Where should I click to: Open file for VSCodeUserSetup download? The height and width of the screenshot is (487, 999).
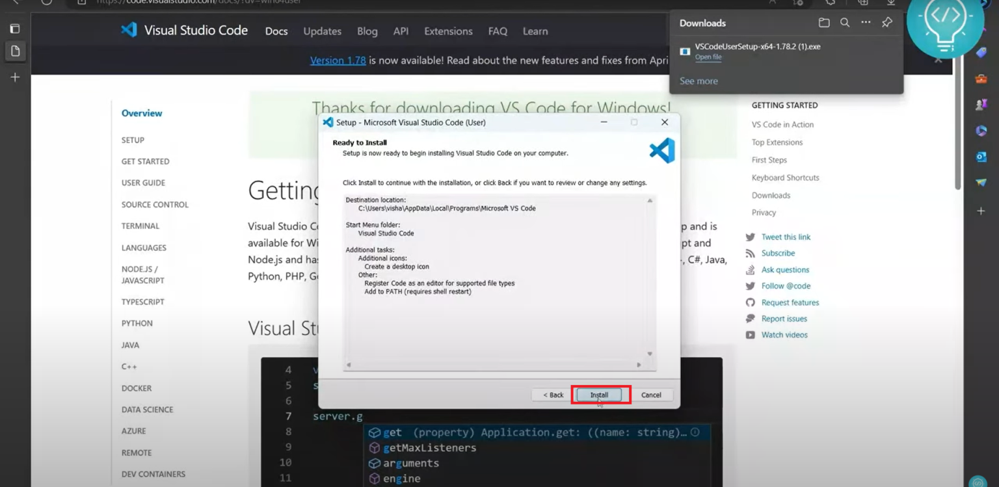point(708,57)
